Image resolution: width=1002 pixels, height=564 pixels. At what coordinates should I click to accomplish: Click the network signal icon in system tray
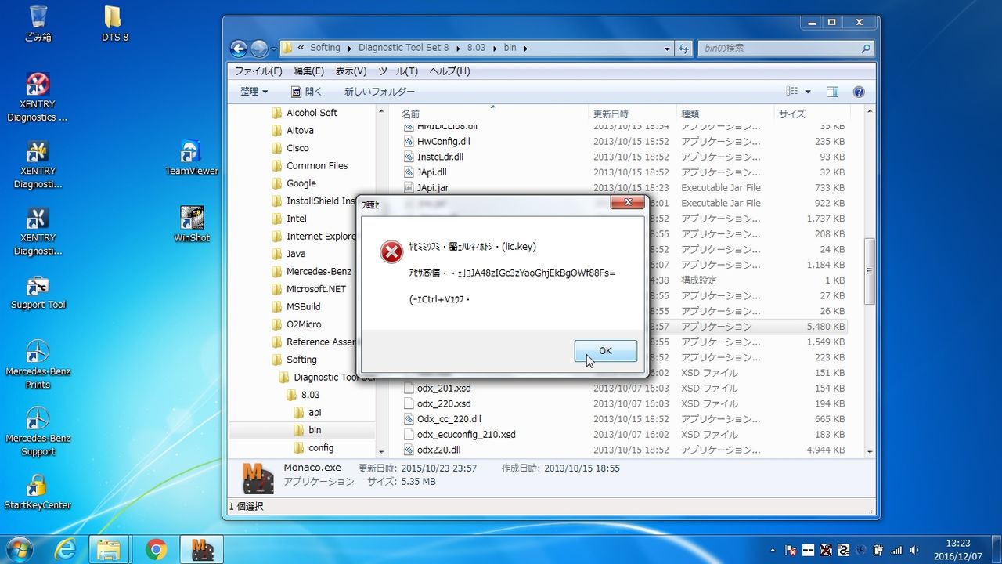[x=896, y=550]
